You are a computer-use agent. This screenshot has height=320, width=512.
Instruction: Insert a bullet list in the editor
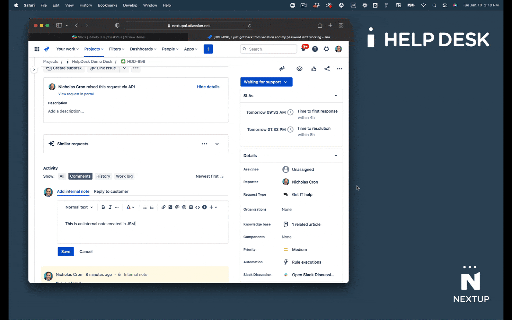(145, 207)
